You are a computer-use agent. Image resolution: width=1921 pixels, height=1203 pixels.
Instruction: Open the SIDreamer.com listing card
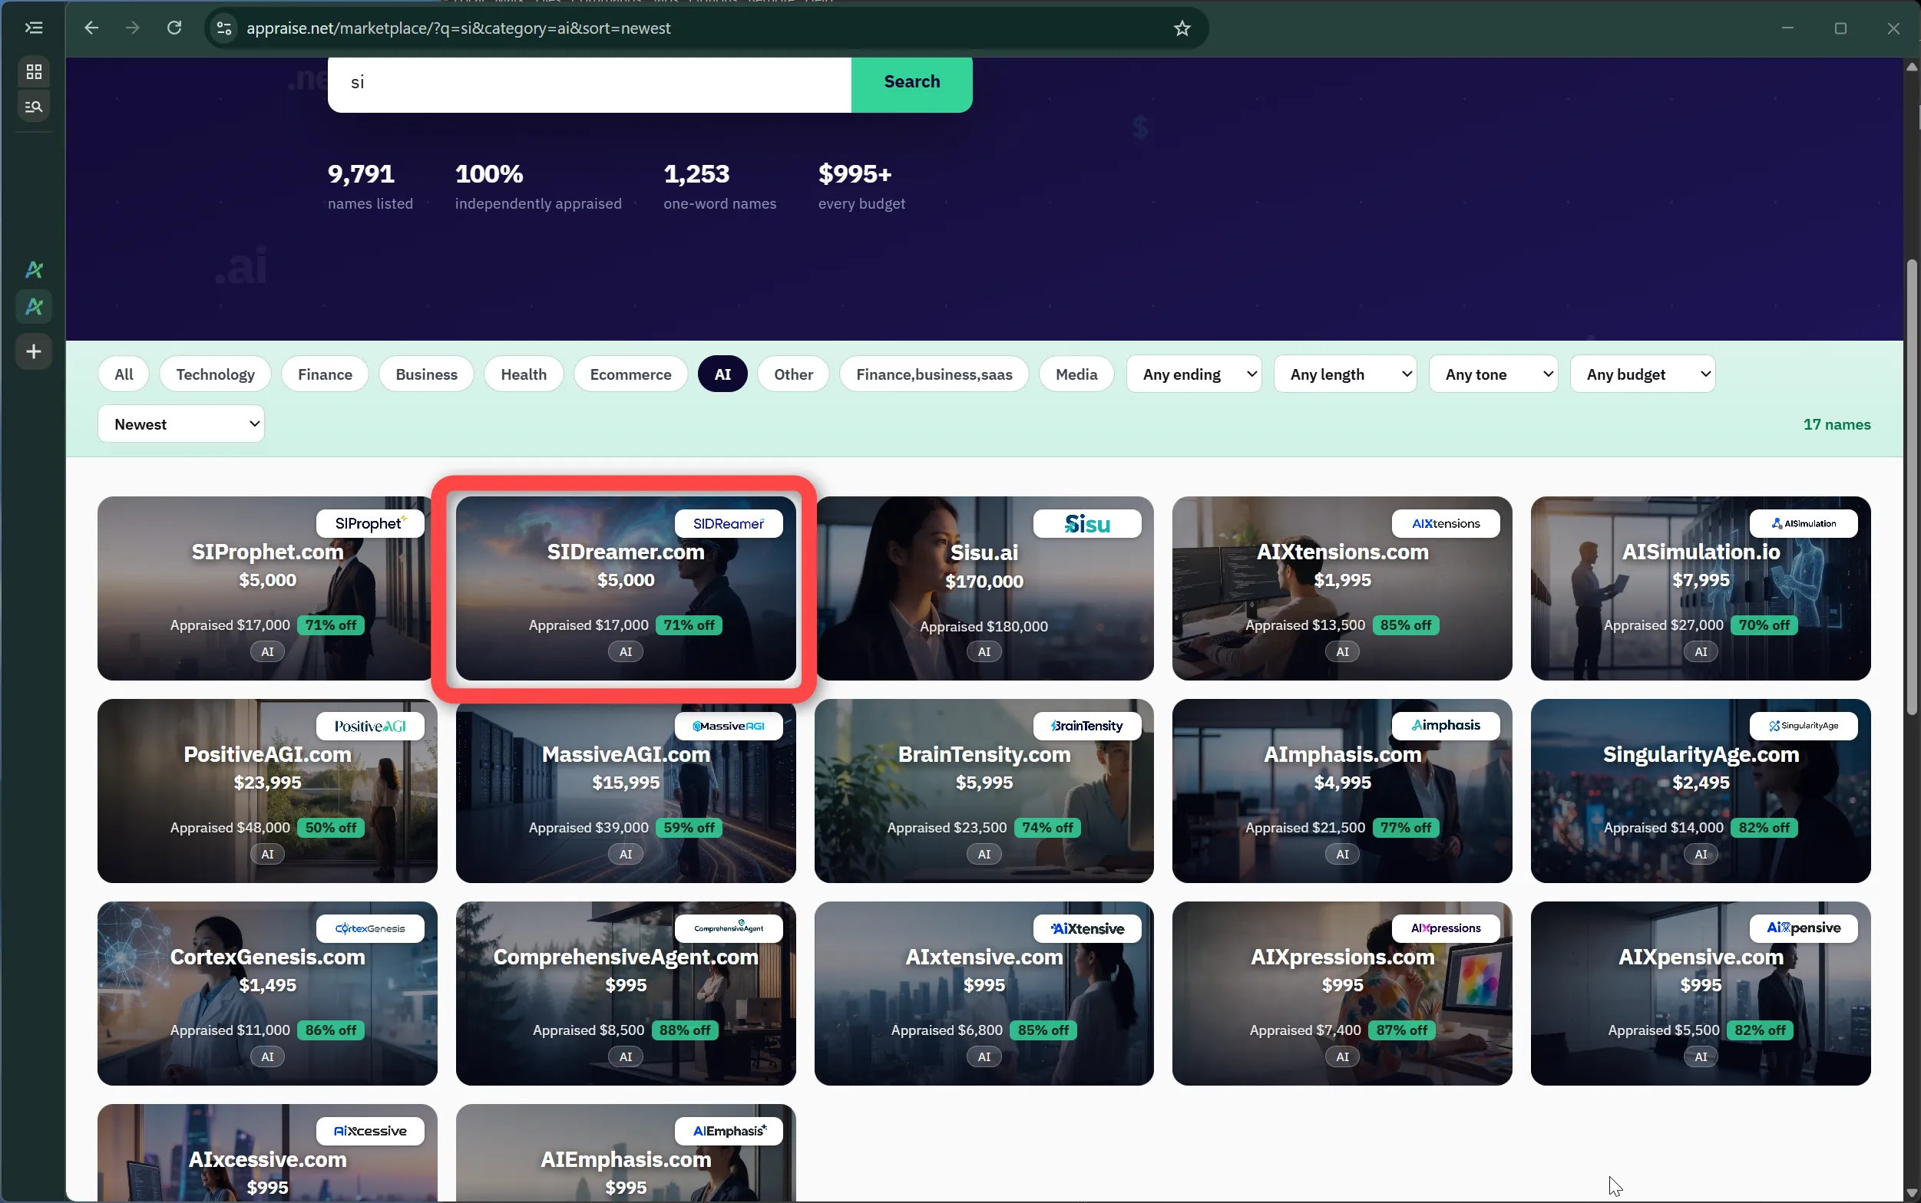tap(626, 588)
